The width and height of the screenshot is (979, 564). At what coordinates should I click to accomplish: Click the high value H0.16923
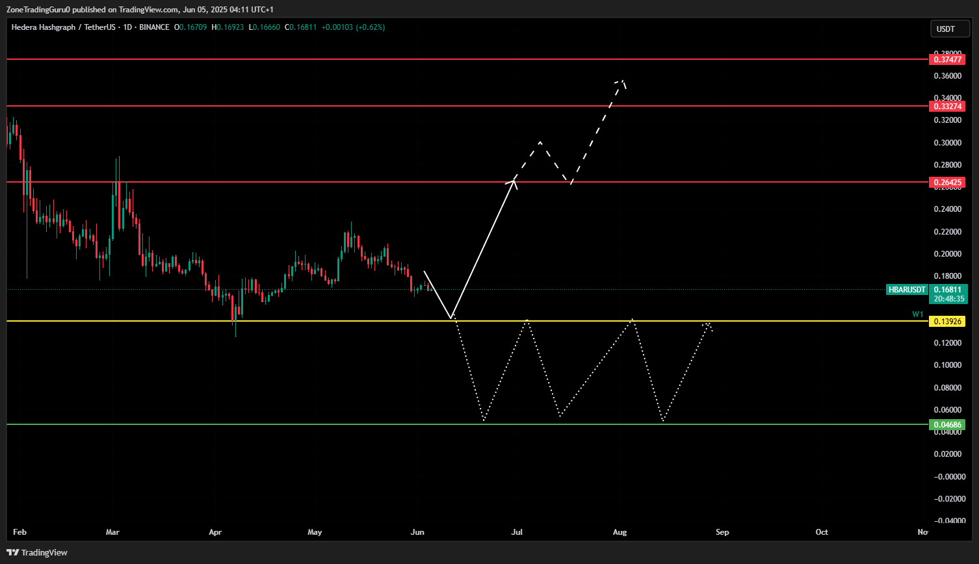(229, 27)
